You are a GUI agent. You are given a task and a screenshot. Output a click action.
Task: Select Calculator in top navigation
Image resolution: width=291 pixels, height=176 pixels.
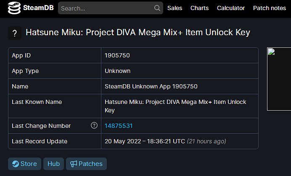tap(231, 8)
